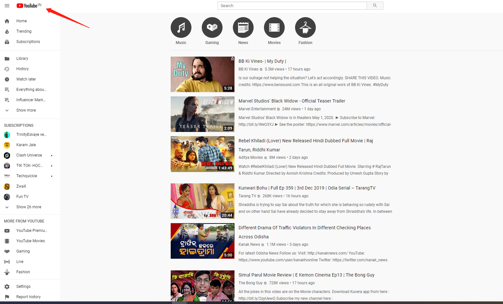This screenshot has height=304, width=503.
Task: Play the Black Widow teaser thumbnail
Action: pos(202,114)
